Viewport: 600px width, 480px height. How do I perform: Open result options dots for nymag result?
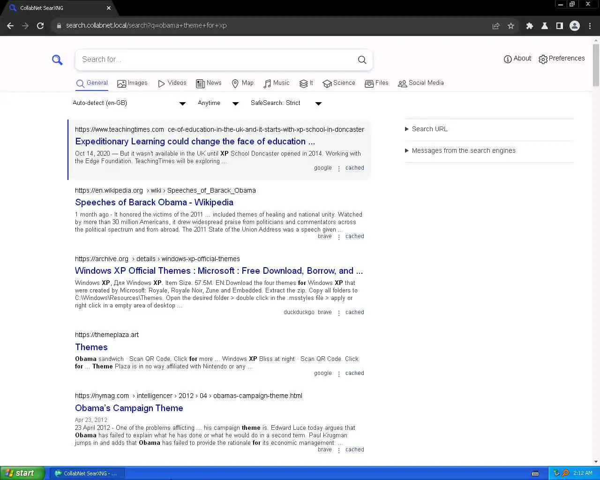pos(339,450)
